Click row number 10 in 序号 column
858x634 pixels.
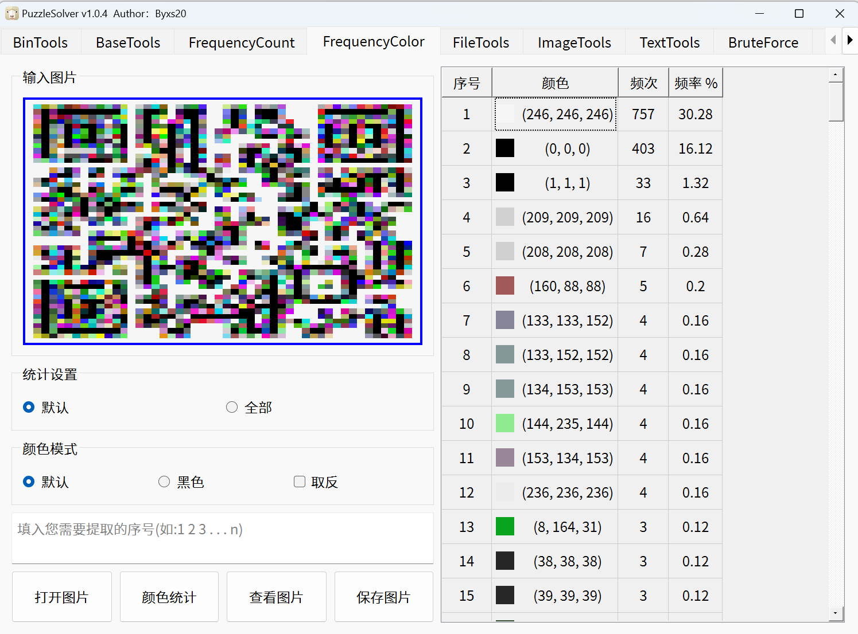click(467, 424)
